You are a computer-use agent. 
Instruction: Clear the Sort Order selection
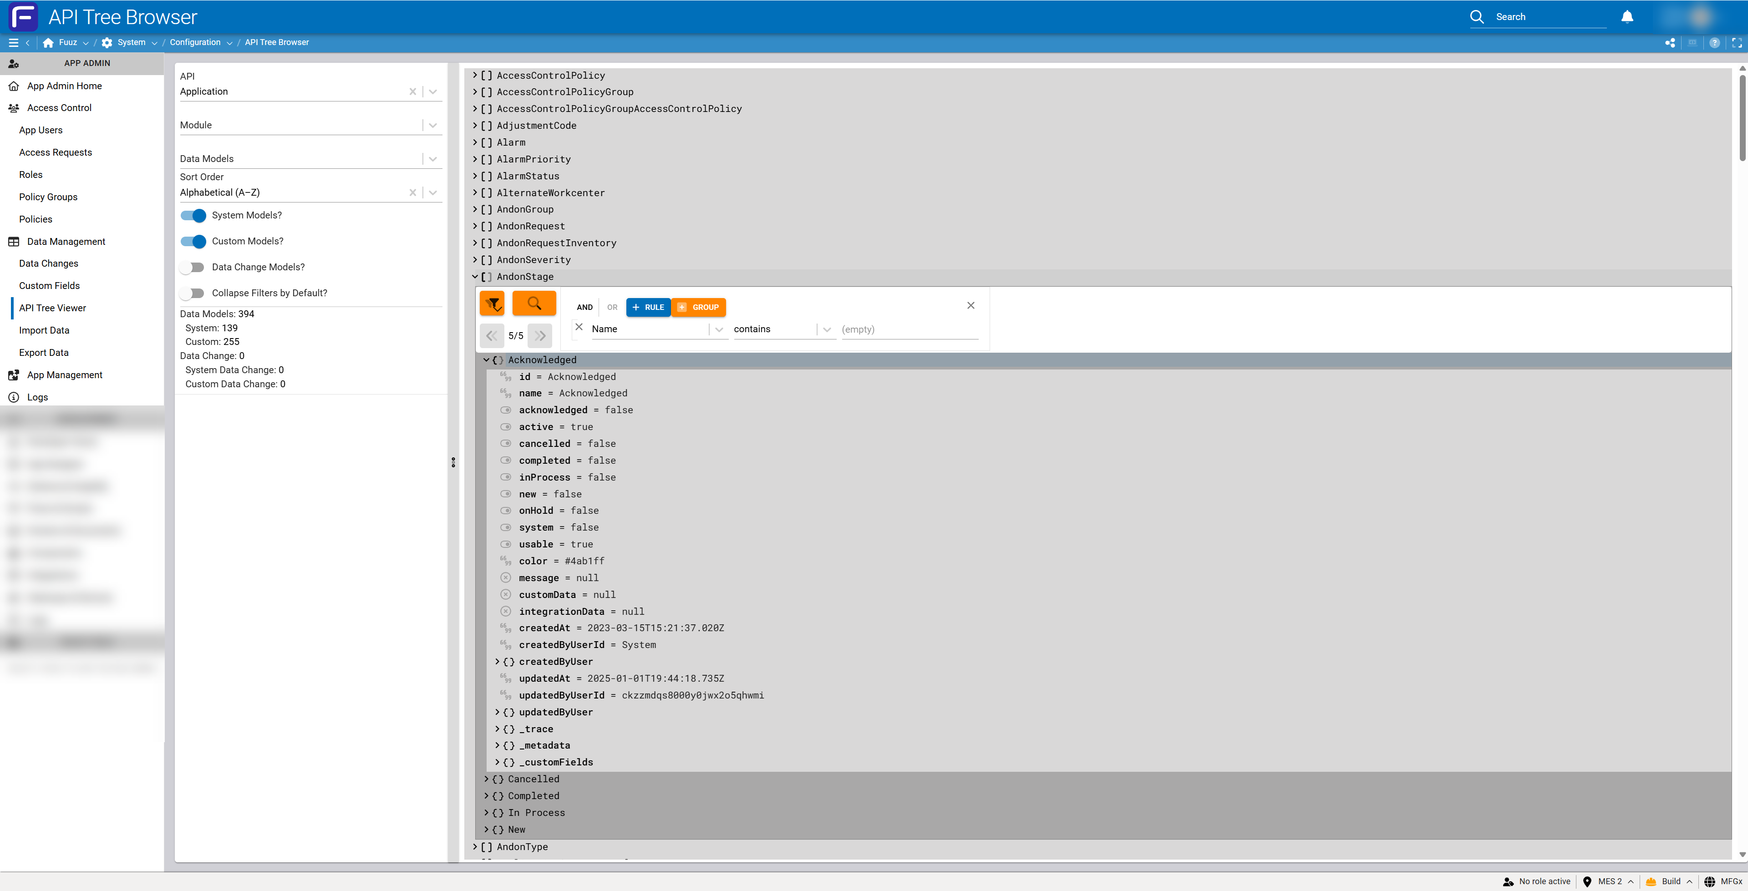(412, 193)
